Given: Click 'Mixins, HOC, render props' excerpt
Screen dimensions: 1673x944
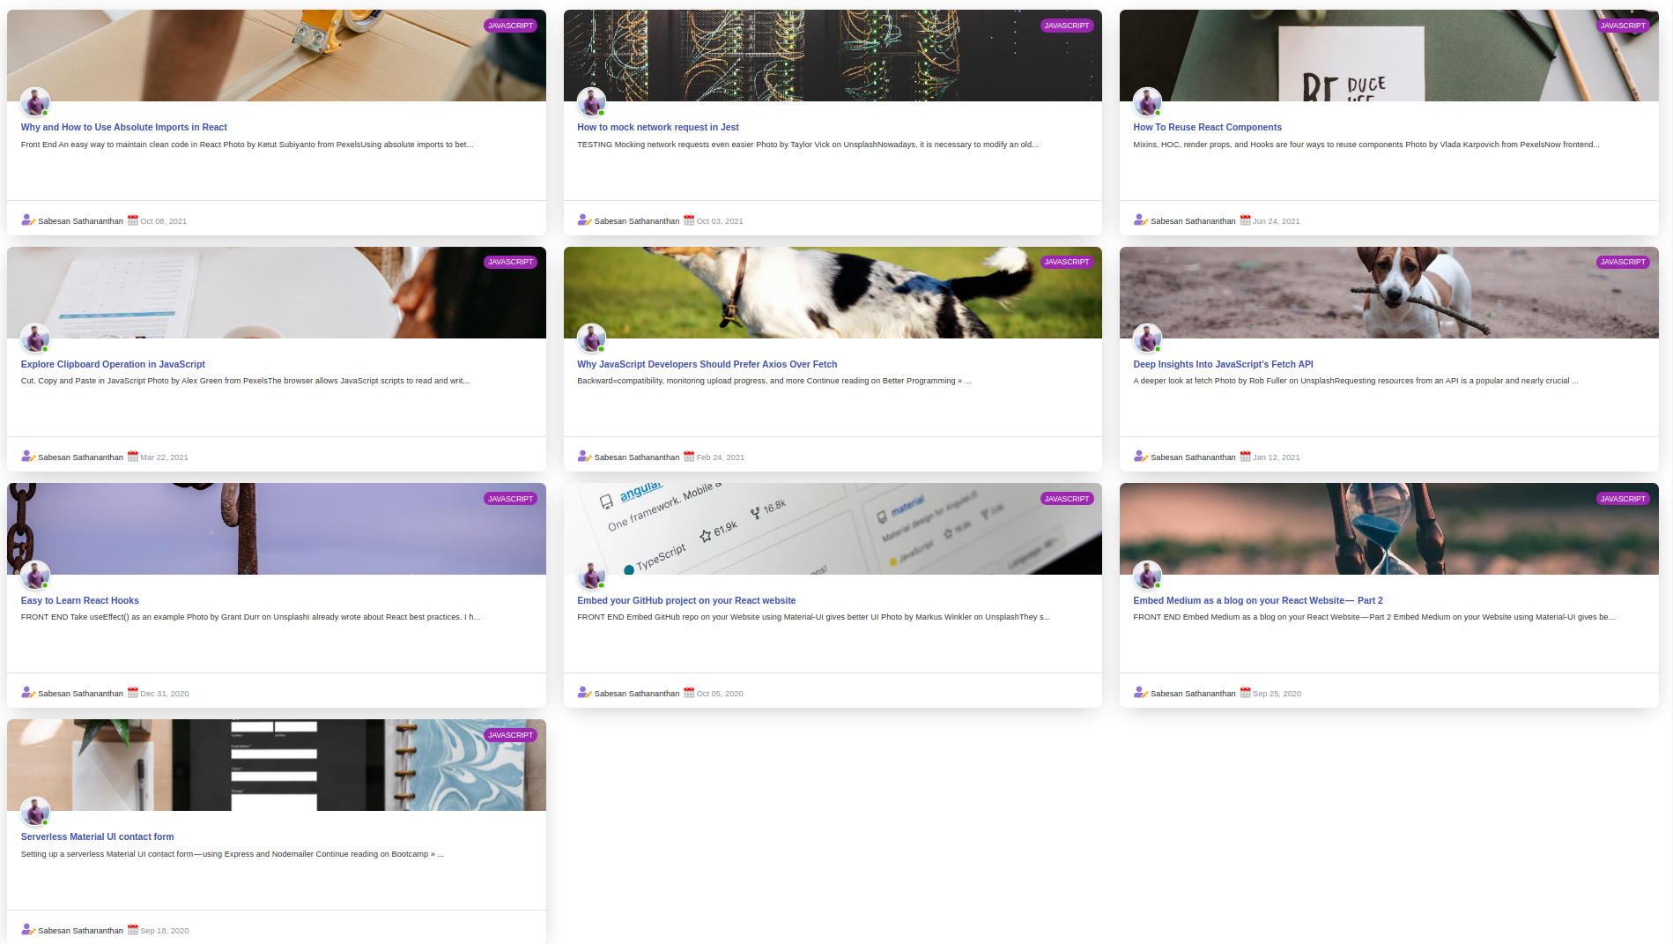Looking at the screenshot, I should tap(1366, 145).
